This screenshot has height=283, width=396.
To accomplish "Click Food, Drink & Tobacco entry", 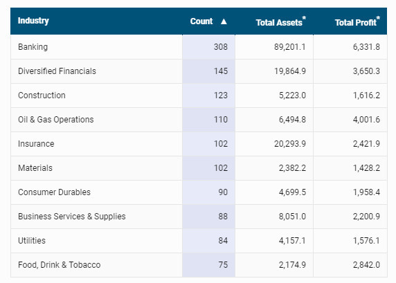I will click(59, 265).
